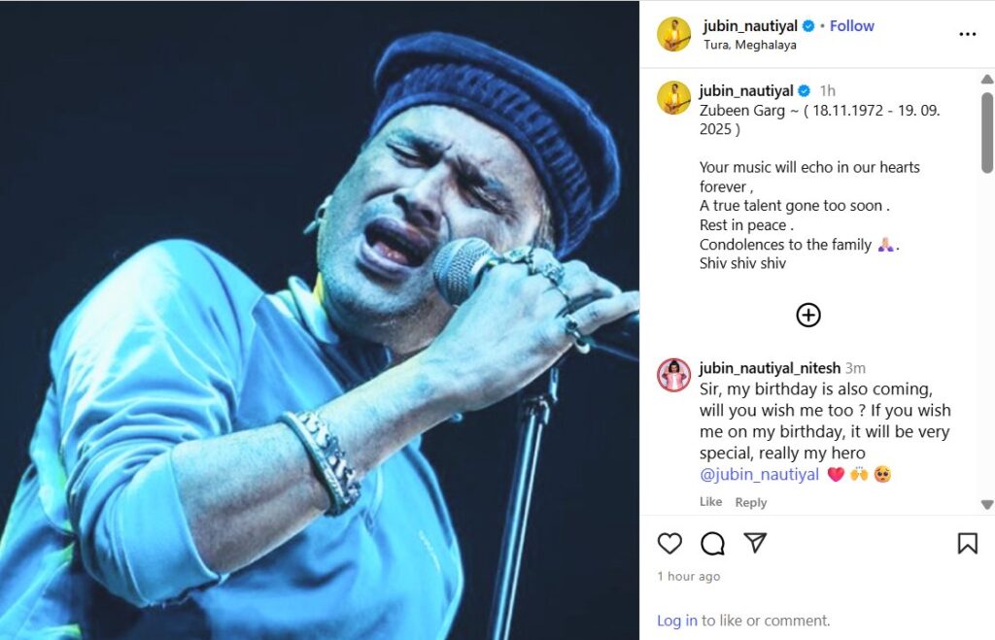The image size is (995, 640).
Task: Open the comment bubble icon
Action: pyautogui.click(x=713, y=544)
